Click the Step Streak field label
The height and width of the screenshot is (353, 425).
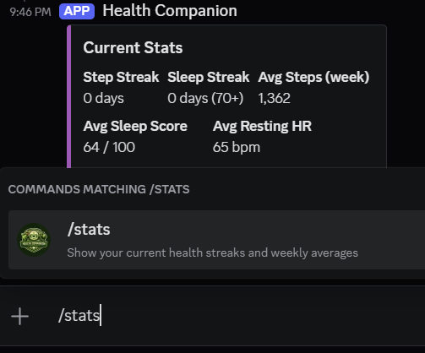121,77
